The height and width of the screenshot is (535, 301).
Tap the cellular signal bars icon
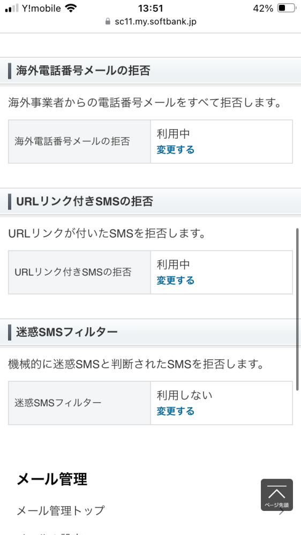pos(12,9)
